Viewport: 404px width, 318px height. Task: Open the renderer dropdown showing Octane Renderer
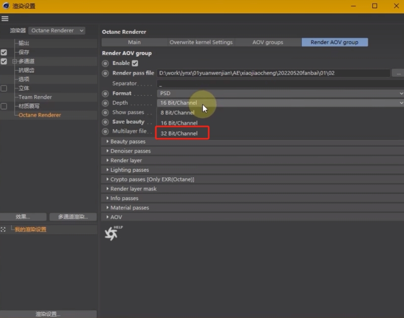pyautogui.click(x=57, y=30)
